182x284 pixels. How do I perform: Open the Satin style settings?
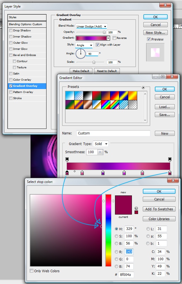pyautogui.click(x=16, y=74)
